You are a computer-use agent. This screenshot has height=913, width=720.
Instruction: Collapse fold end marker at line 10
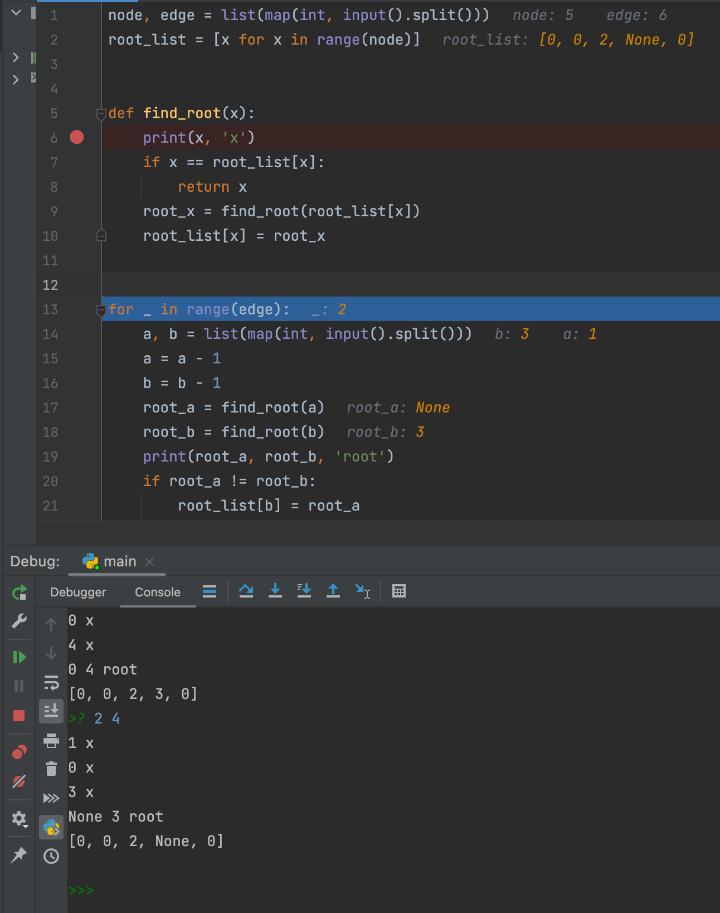tap(101, 235)
